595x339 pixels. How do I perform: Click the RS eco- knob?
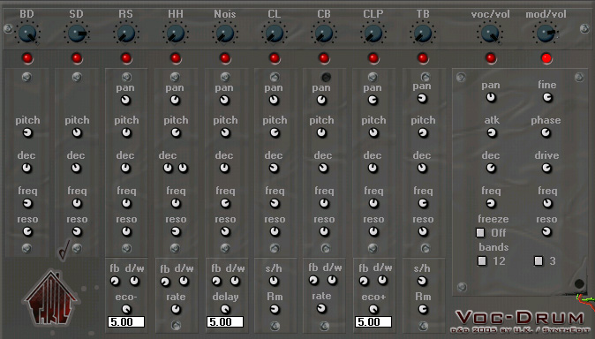pyautogui.click(x=126, y=309)
